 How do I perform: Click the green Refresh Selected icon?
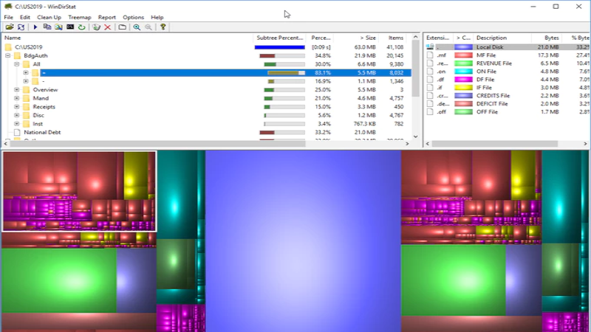[x=81, y=27]
